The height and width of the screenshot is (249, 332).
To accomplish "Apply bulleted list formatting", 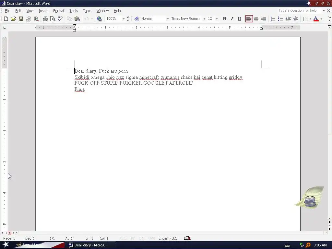I will (280, 19).
